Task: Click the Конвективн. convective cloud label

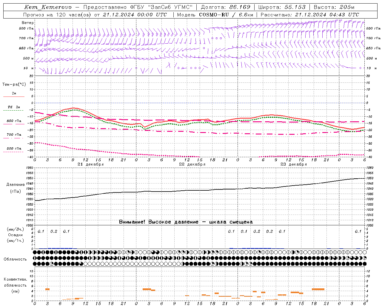Action: pos(16,279)
